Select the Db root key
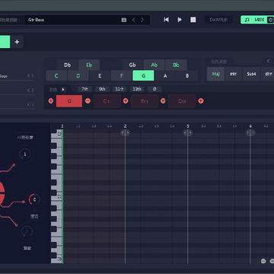 point(67,65)
